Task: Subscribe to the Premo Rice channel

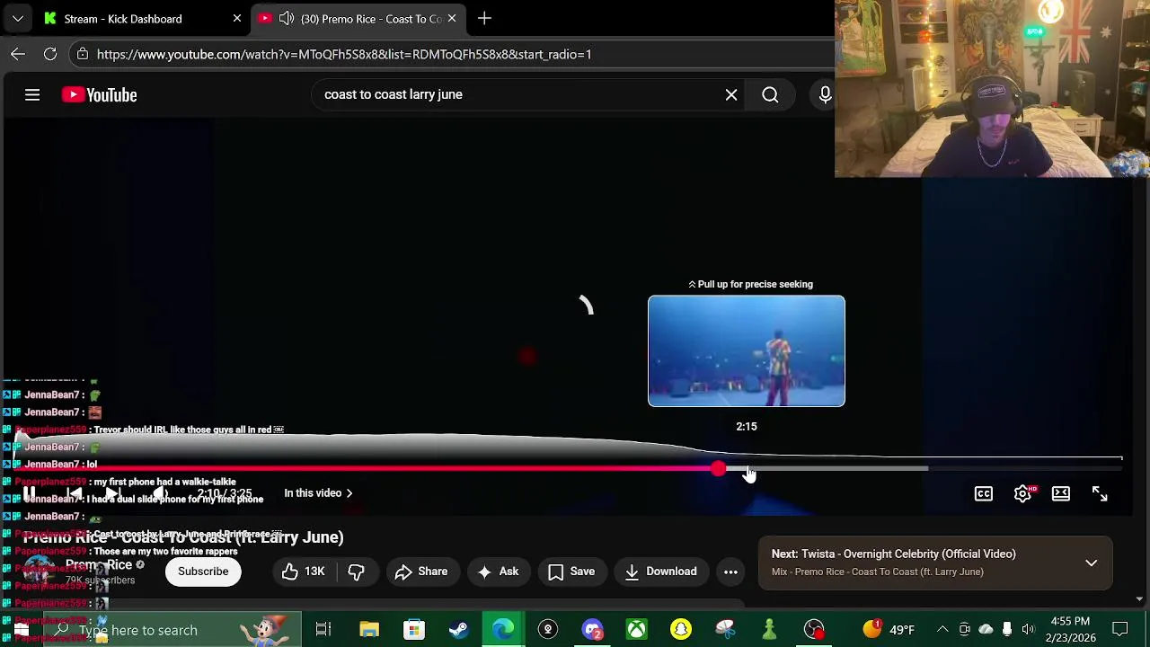Action: (x=203, y=572)
